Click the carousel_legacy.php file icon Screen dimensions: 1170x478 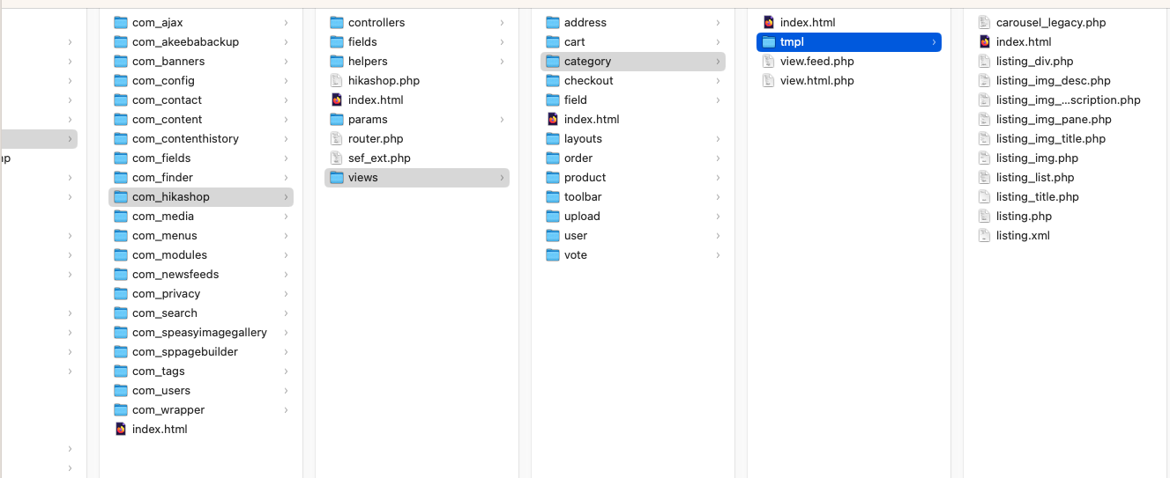(984, 23)
